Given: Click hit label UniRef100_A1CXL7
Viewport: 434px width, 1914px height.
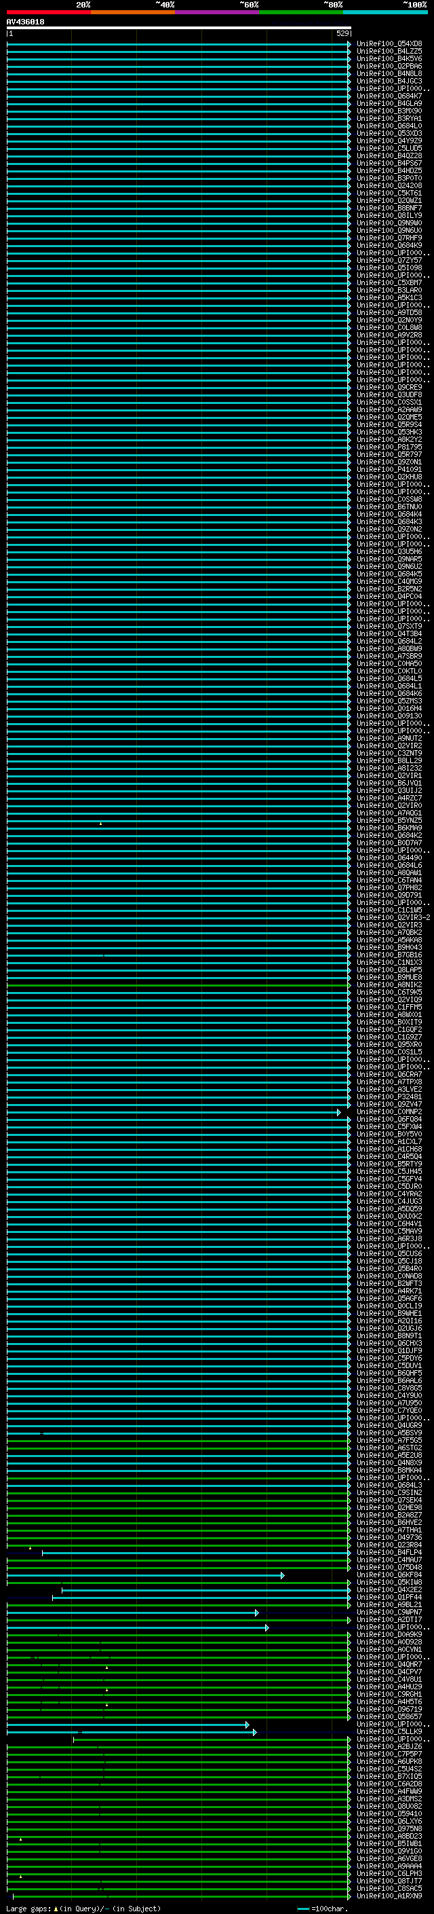Looking at the screenshot, I should [389, 1142].
